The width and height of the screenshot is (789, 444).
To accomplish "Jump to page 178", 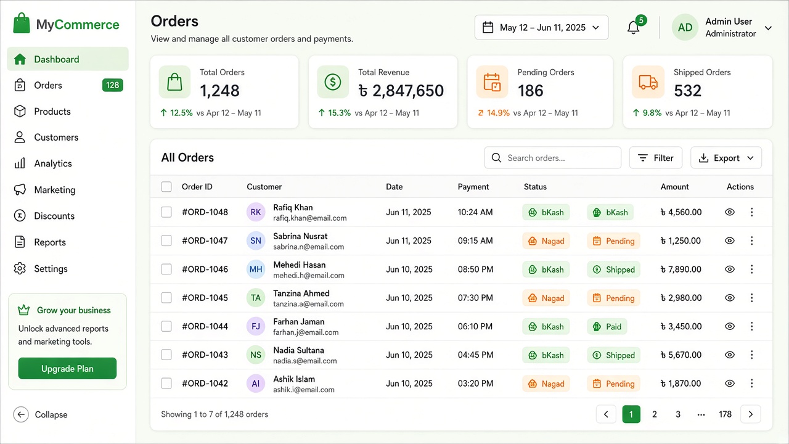I will pyautogui.click(x=725, y=414).
